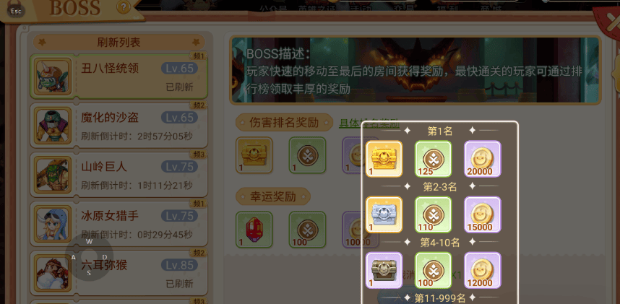The height and width of the screenshot is (304, 620).
Task: Click the bronze chest in rank 4-10 rewards
Action: 384,270
